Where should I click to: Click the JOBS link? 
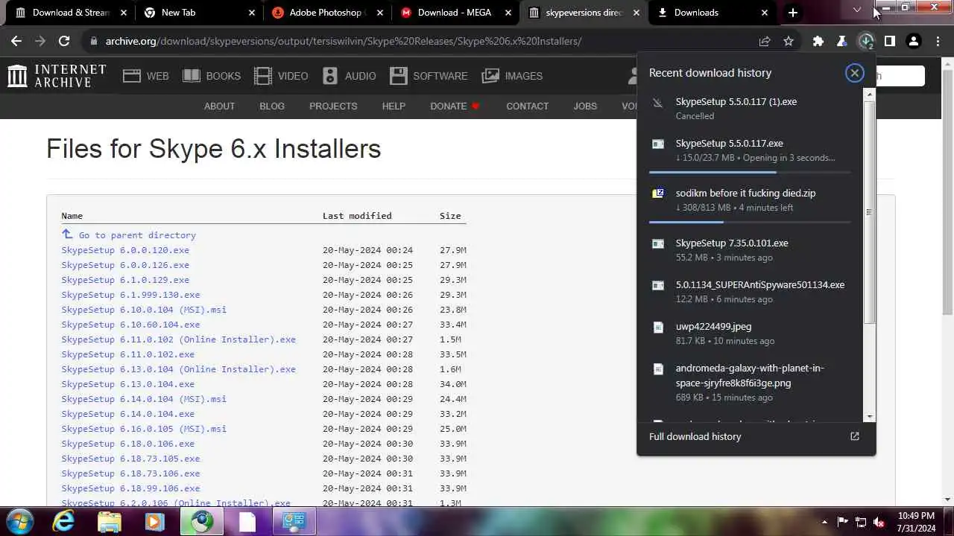585,106
